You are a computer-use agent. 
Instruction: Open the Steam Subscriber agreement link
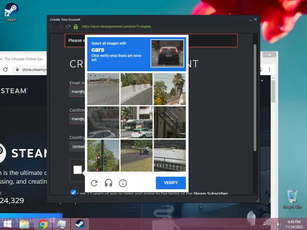click(211, 194)
